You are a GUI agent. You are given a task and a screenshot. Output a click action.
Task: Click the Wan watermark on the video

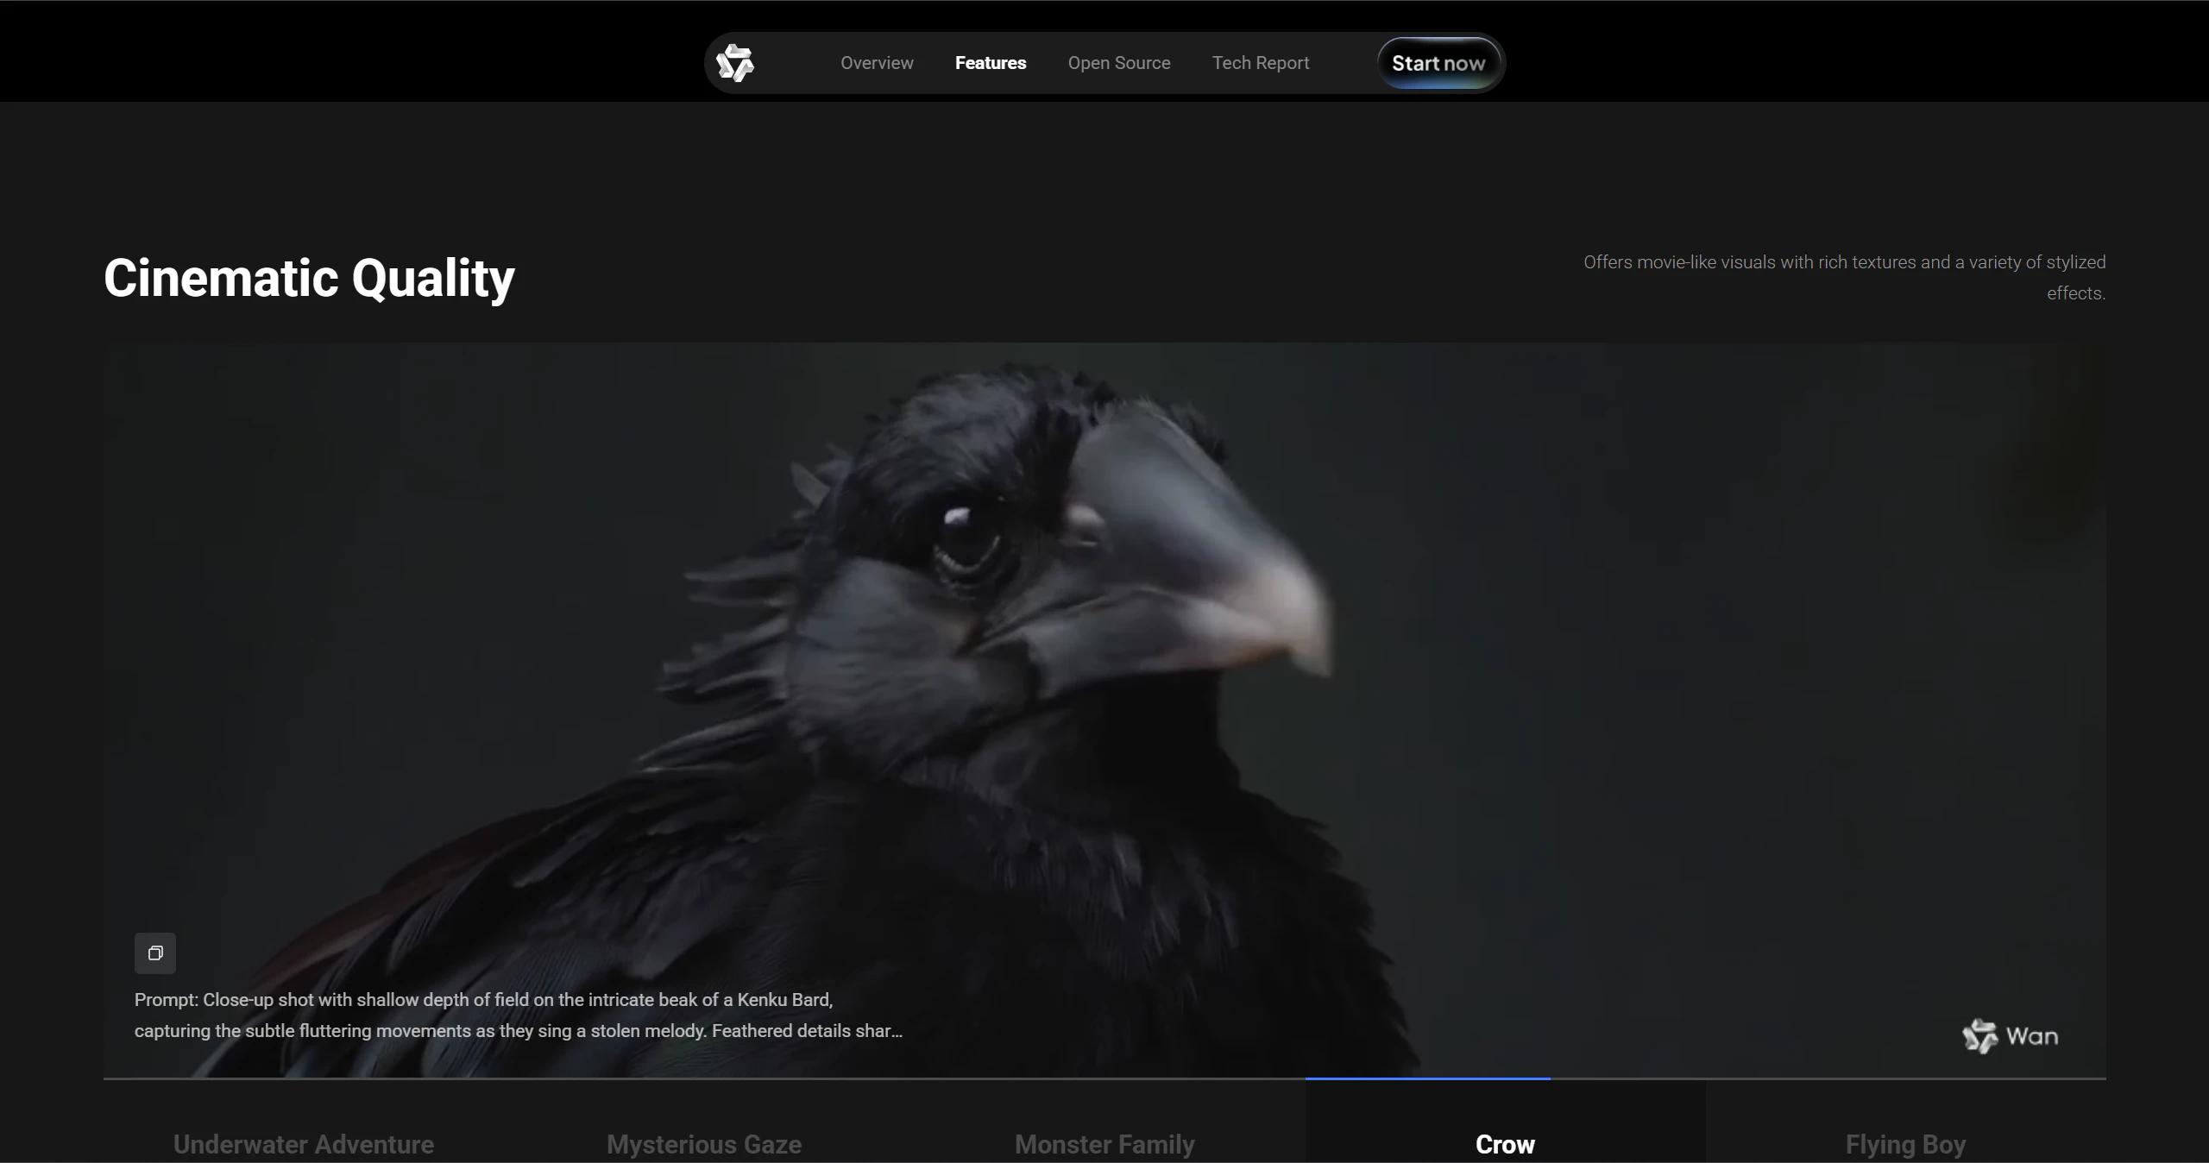click(x=2011, y=1036)
